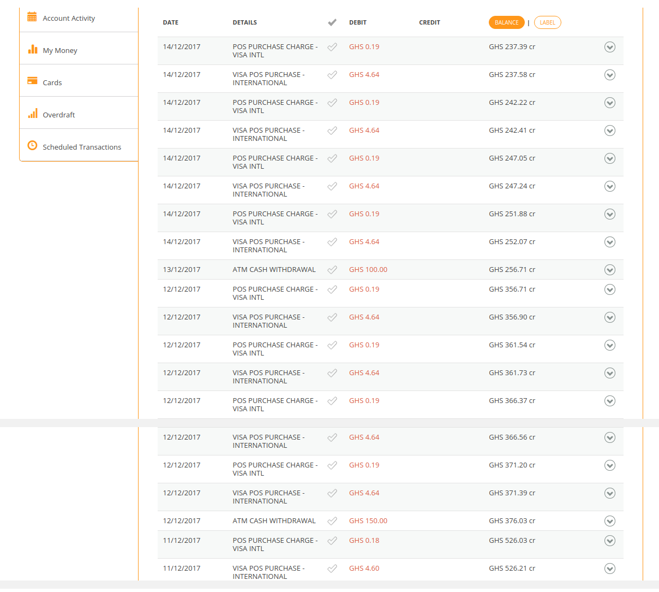Click the Account Activity calendar icon

coord(32,16)
